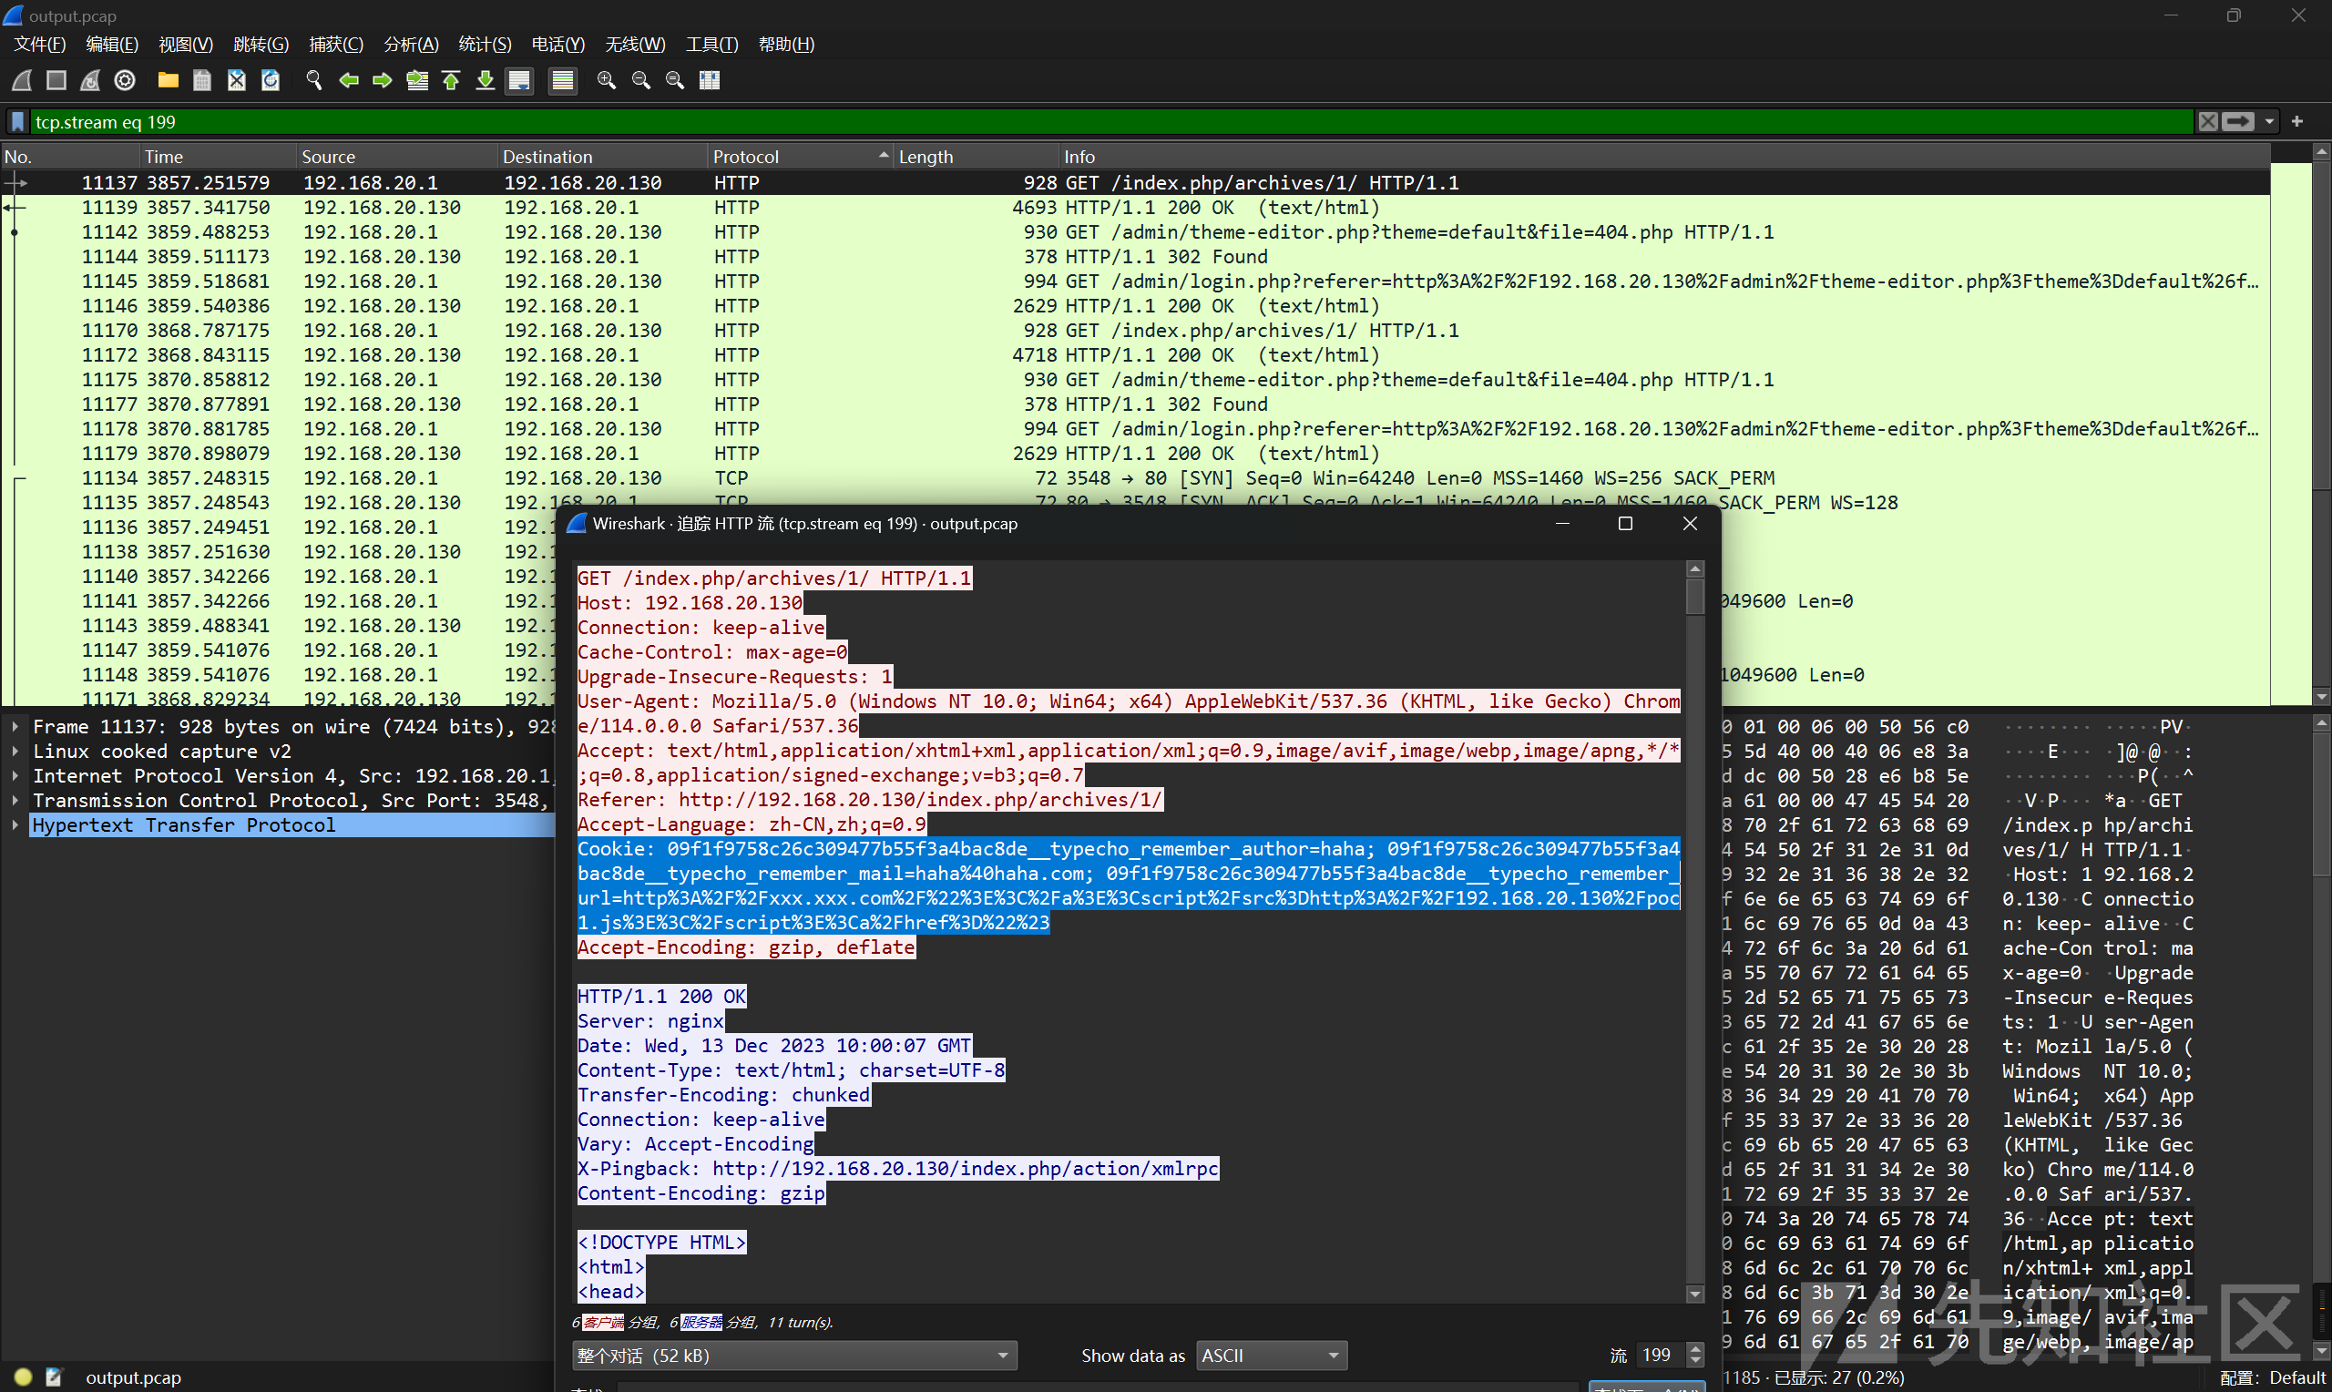Sort packets by Length column header
This screenshot has height=1392, width=2332.
[x=976, y=157]
